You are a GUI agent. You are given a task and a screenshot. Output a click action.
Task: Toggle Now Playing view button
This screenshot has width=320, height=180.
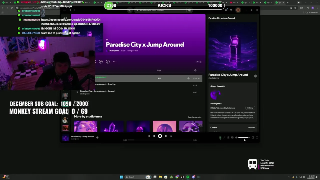click(220, 137)
